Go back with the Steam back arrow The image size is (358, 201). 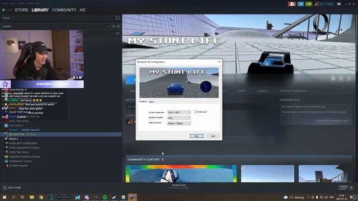(x=4, y=10)
